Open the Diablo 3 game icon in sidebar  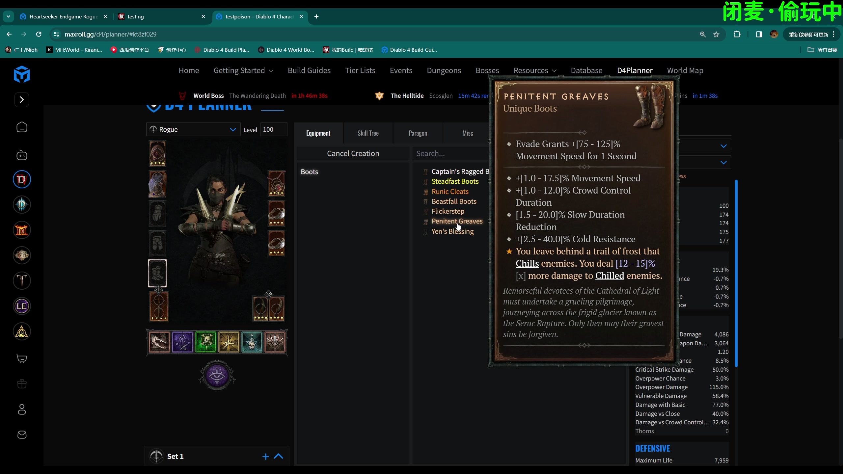coord(22,205)
